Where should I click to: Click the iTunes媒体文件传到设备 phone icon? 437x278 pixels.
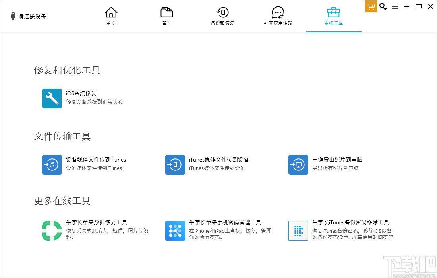(x=175, y=165)
